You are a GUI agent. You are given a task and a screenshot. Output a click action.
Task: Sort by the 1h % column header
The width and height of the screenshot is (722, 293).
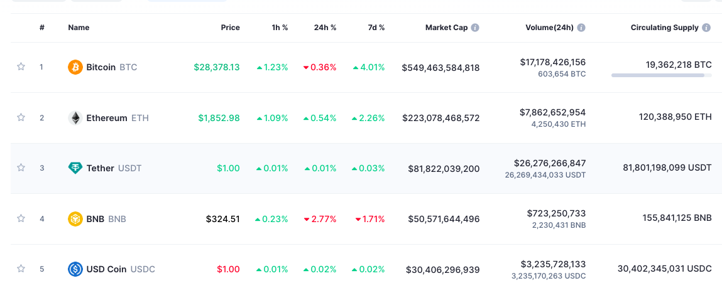tap(280, 28)
